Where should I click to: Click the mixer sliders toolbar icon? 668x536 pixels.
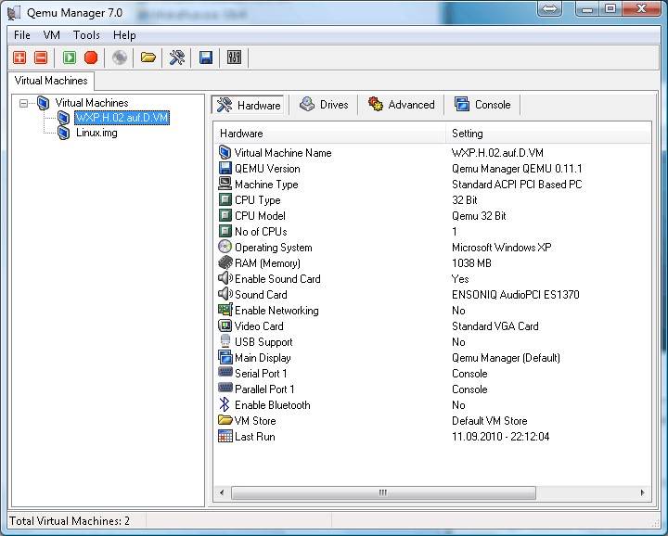[234, 57]
